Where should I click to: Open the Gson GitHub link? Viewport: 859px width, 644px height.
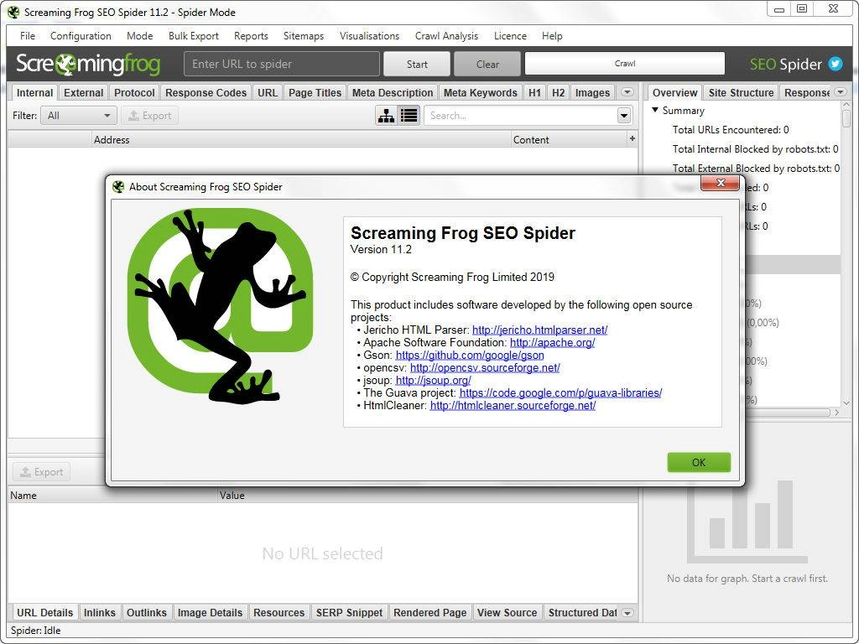(470, 355)
